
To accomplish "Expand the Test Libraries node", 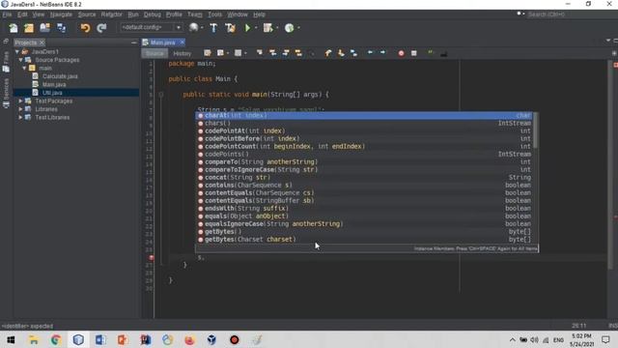I will [x=20, y=118].
